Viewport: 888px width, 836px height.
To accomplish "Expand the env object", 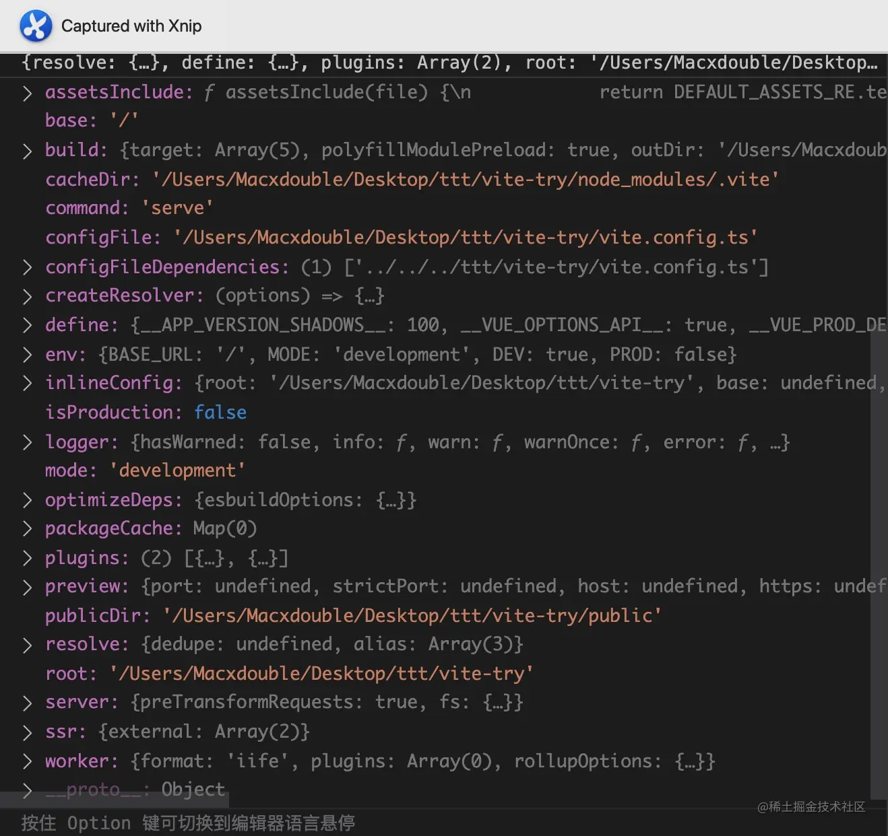I will click(x=27, y=355).
